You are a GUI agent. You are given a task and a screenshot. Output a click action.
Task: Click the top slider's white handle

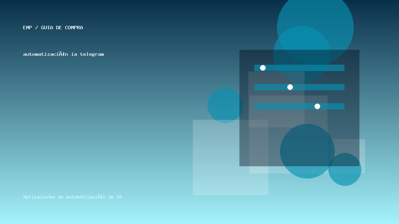pyautogui.click(x=263, y=68)
